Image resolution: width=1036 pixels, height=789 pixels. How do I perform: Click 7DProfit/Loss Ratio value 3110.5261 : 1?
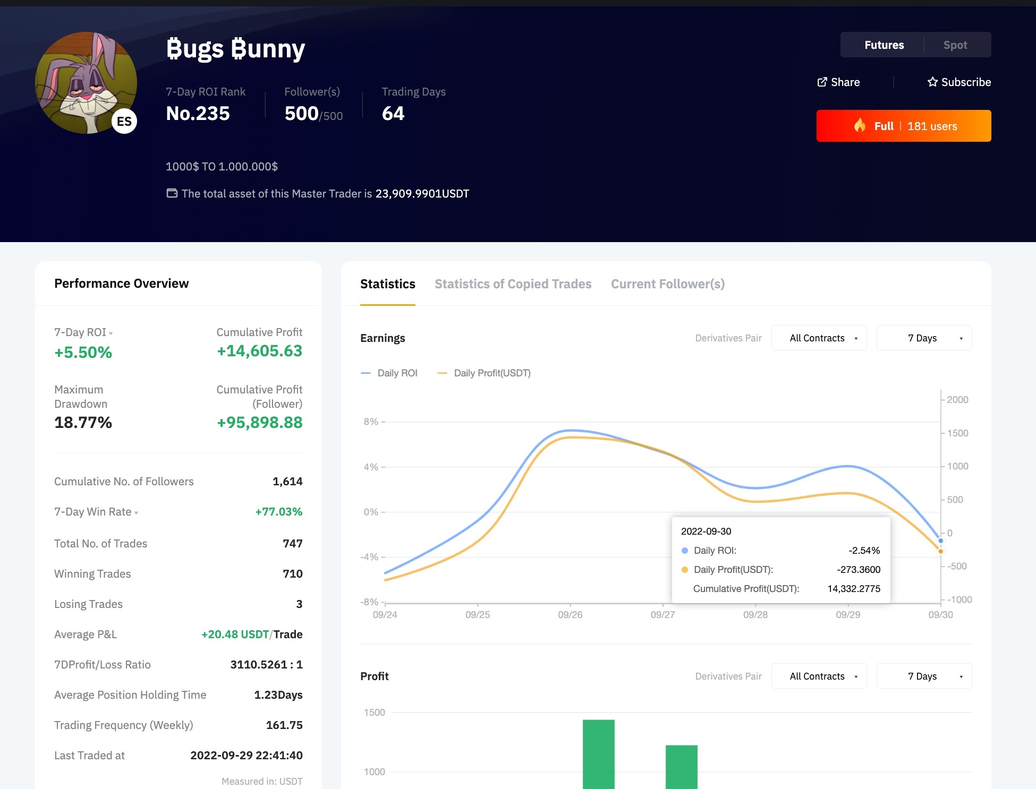[266, 664]
